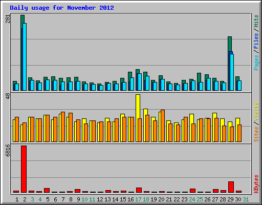
Task: Click day label '1' on the axis
Action: [x=17, y=199]
